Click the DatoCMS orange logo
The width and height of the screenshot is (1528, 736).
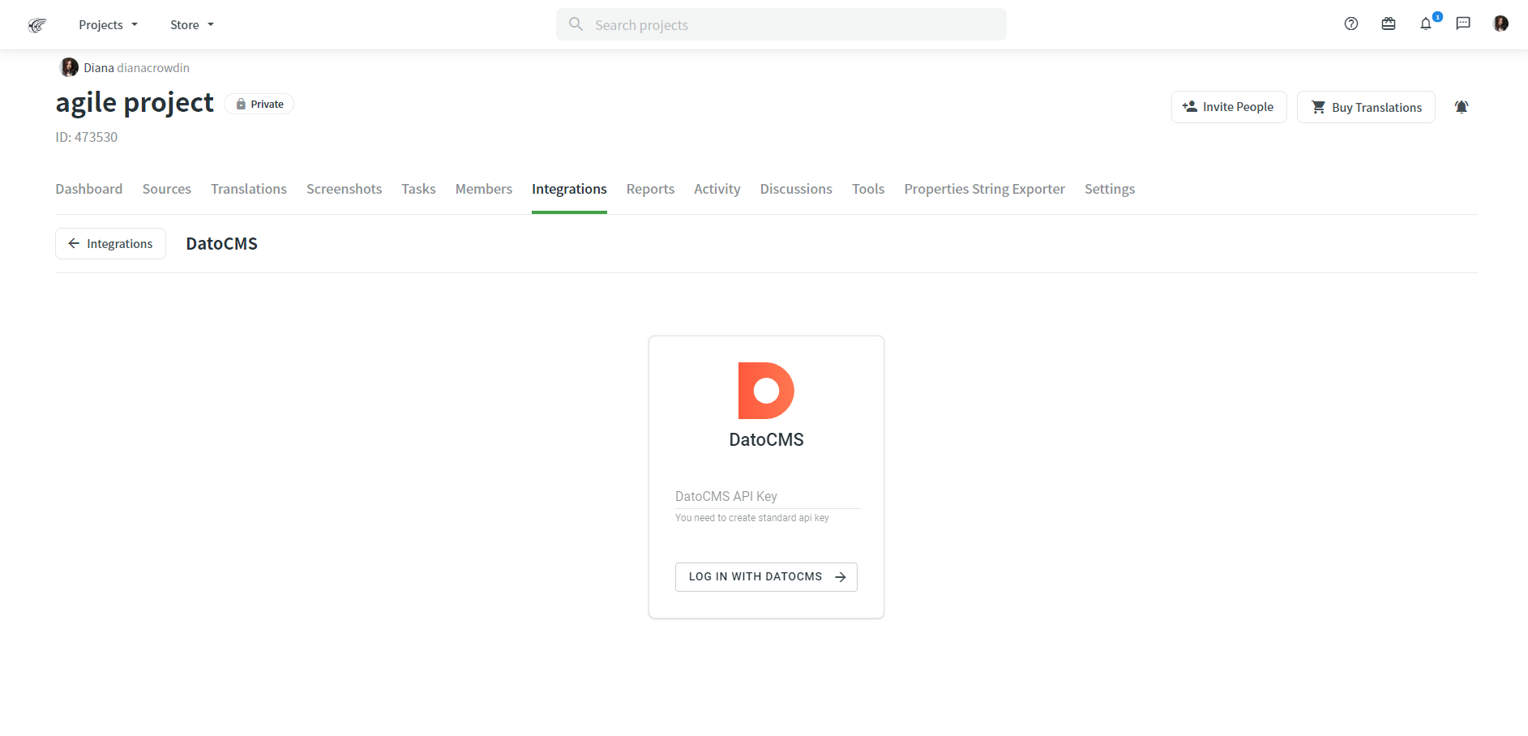click(x=766, y=391)
